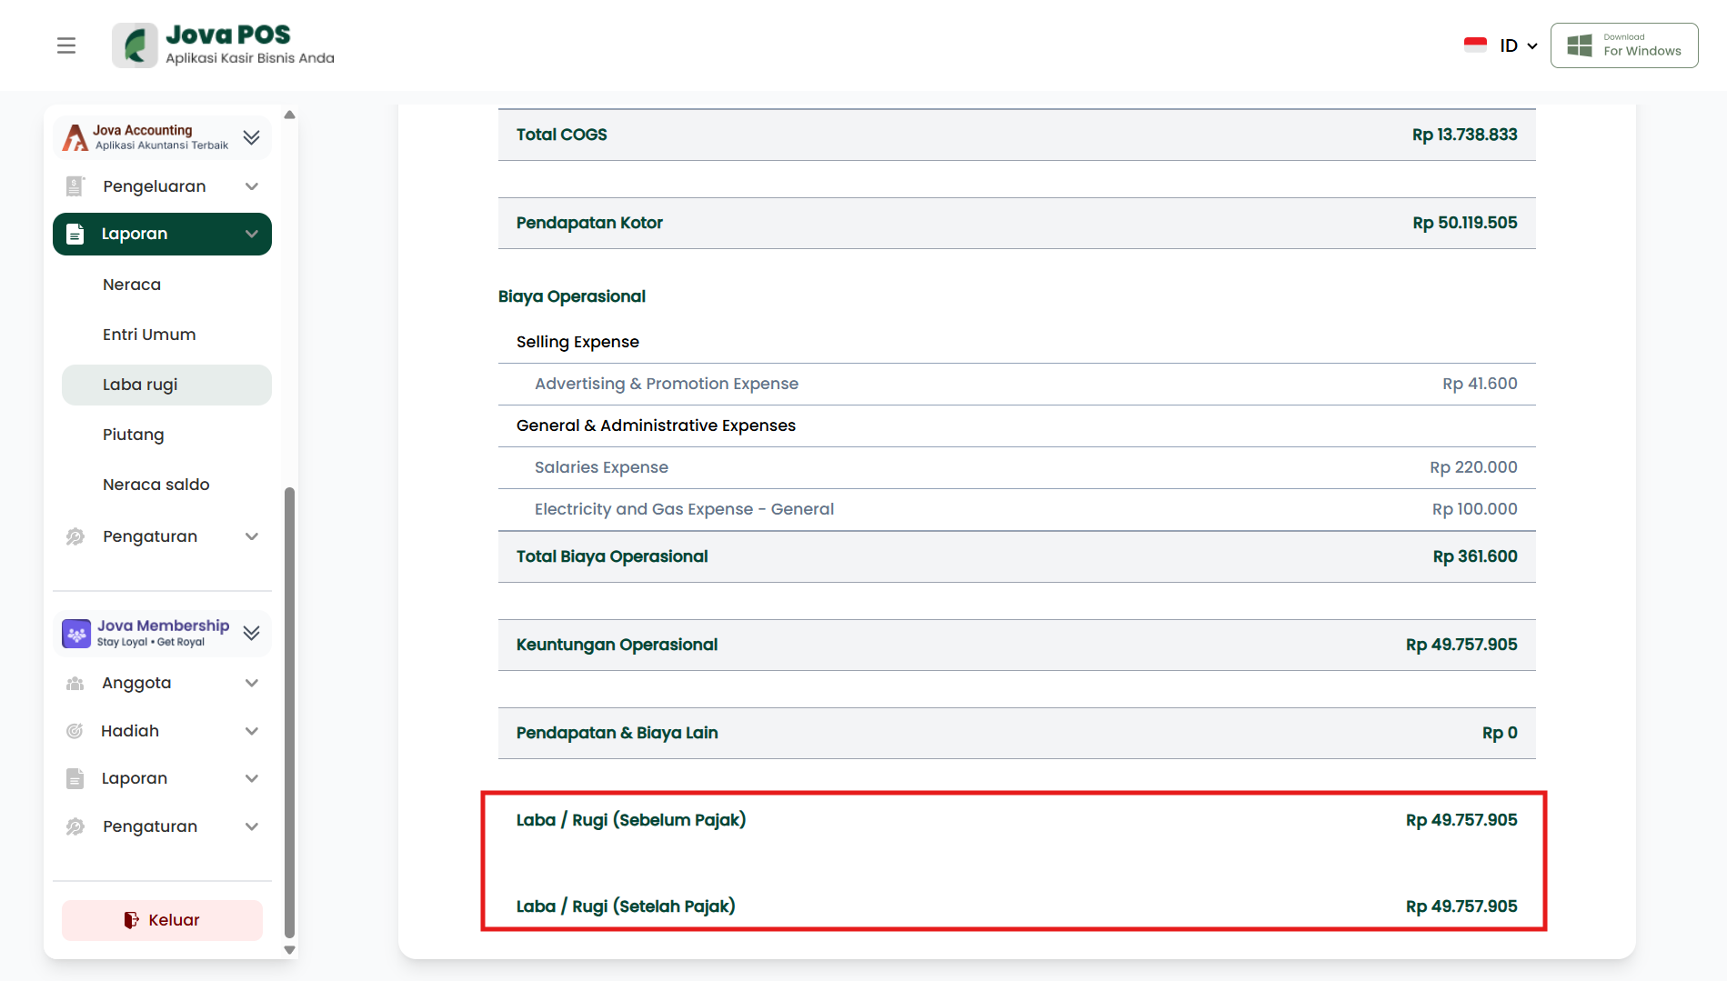
Task: Open the Neraca report
Action: pos(132,285)
